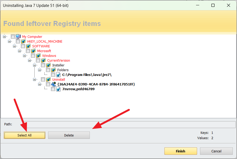The height and width of the screenshot is (159, 237).
Task: Click the CurrentVersion registry folder icon
Action: [43, 60]
